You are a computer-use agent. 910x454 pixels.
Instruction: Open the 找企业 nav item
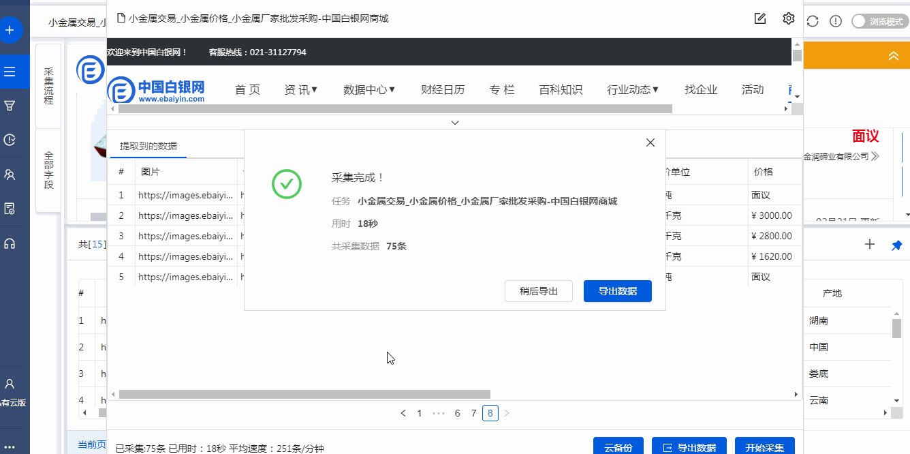click(701, 89)
